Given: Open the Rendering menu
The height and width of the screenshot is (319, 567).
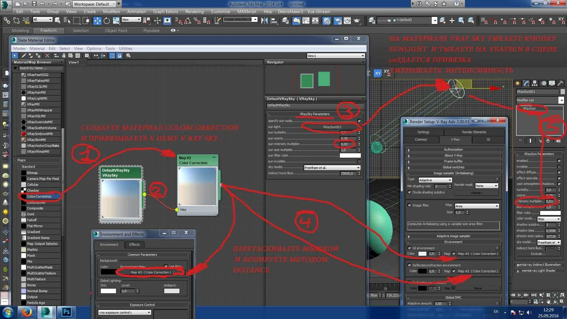Looking at the screenshot, I should 194,12.
